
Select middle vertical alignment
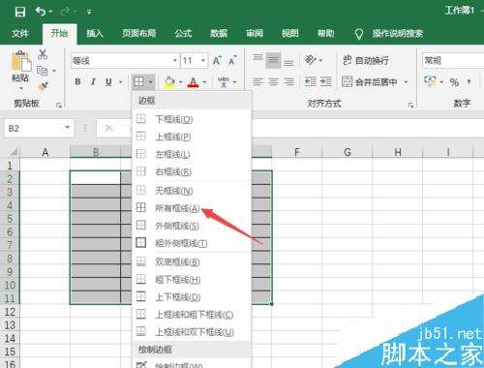coord(273,60)
